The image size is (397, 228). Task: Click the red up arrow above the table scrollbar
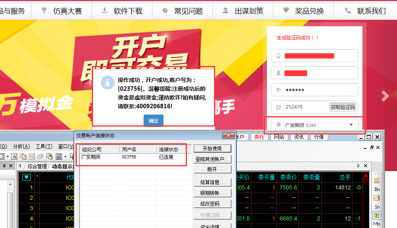[366, 176]
